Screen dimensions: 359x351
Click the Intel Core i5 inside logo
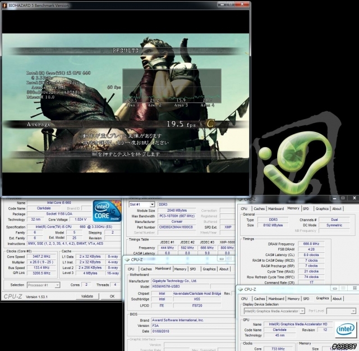coord(107,211)
